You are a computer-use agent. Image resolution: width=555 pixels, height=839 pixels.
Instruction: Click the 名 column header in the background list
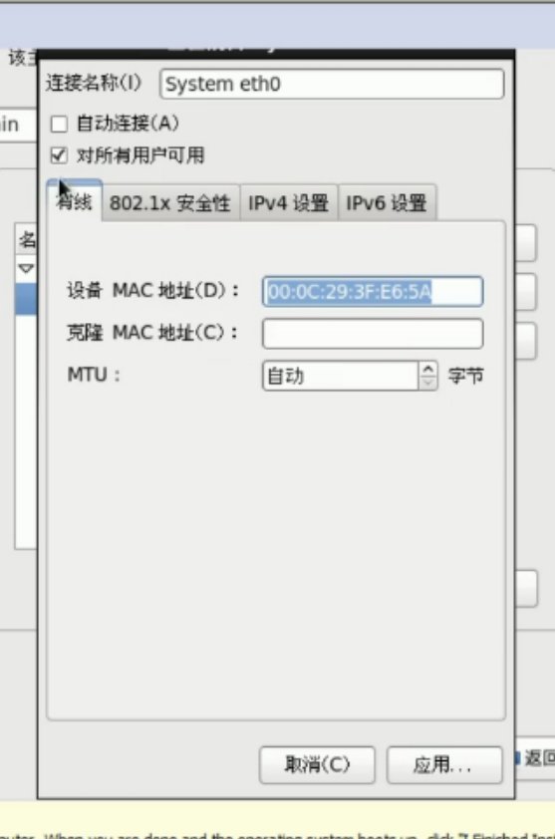(x=26, y=239)
